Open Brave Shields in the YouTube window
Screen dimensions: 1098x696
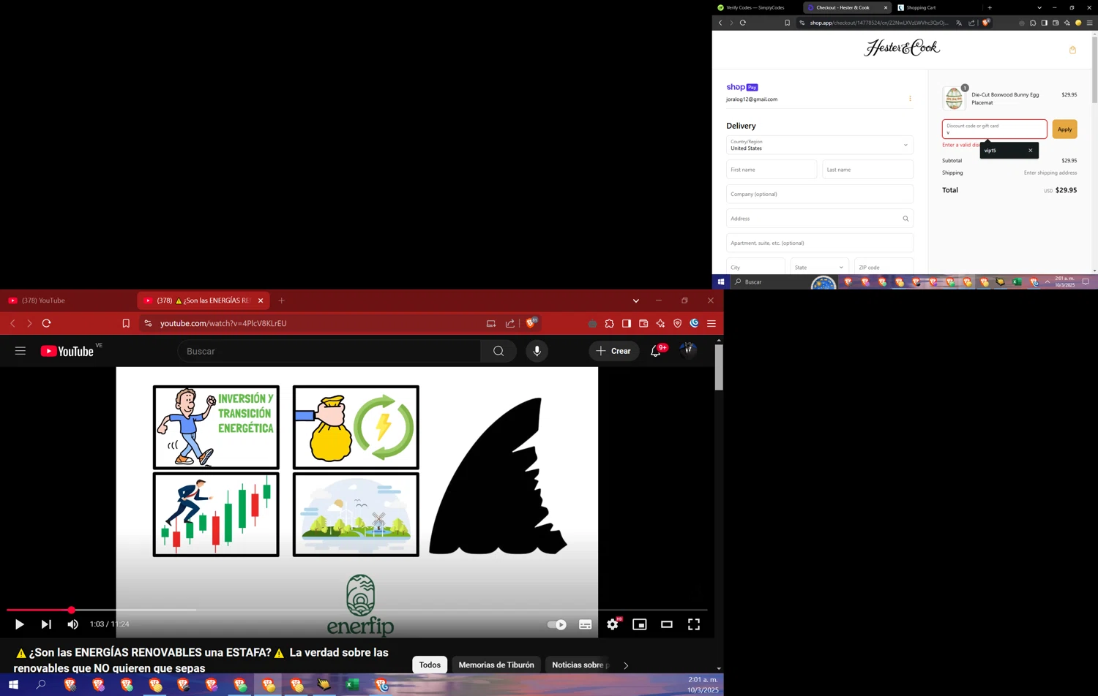(532, 322)
